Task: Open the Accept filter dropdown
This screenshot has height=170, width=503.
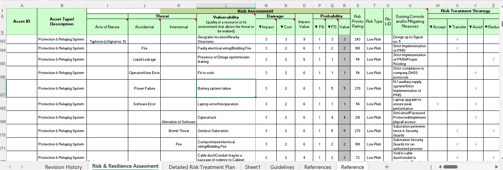Action: (431, 27)
